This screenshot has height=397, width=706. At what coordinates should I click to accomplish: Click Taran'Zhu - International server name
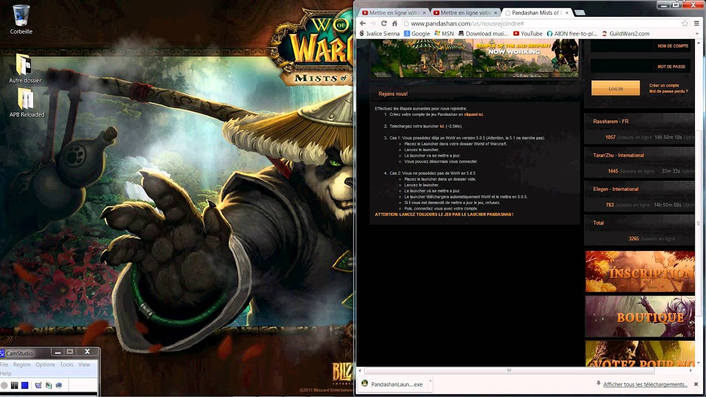point(618,155)
